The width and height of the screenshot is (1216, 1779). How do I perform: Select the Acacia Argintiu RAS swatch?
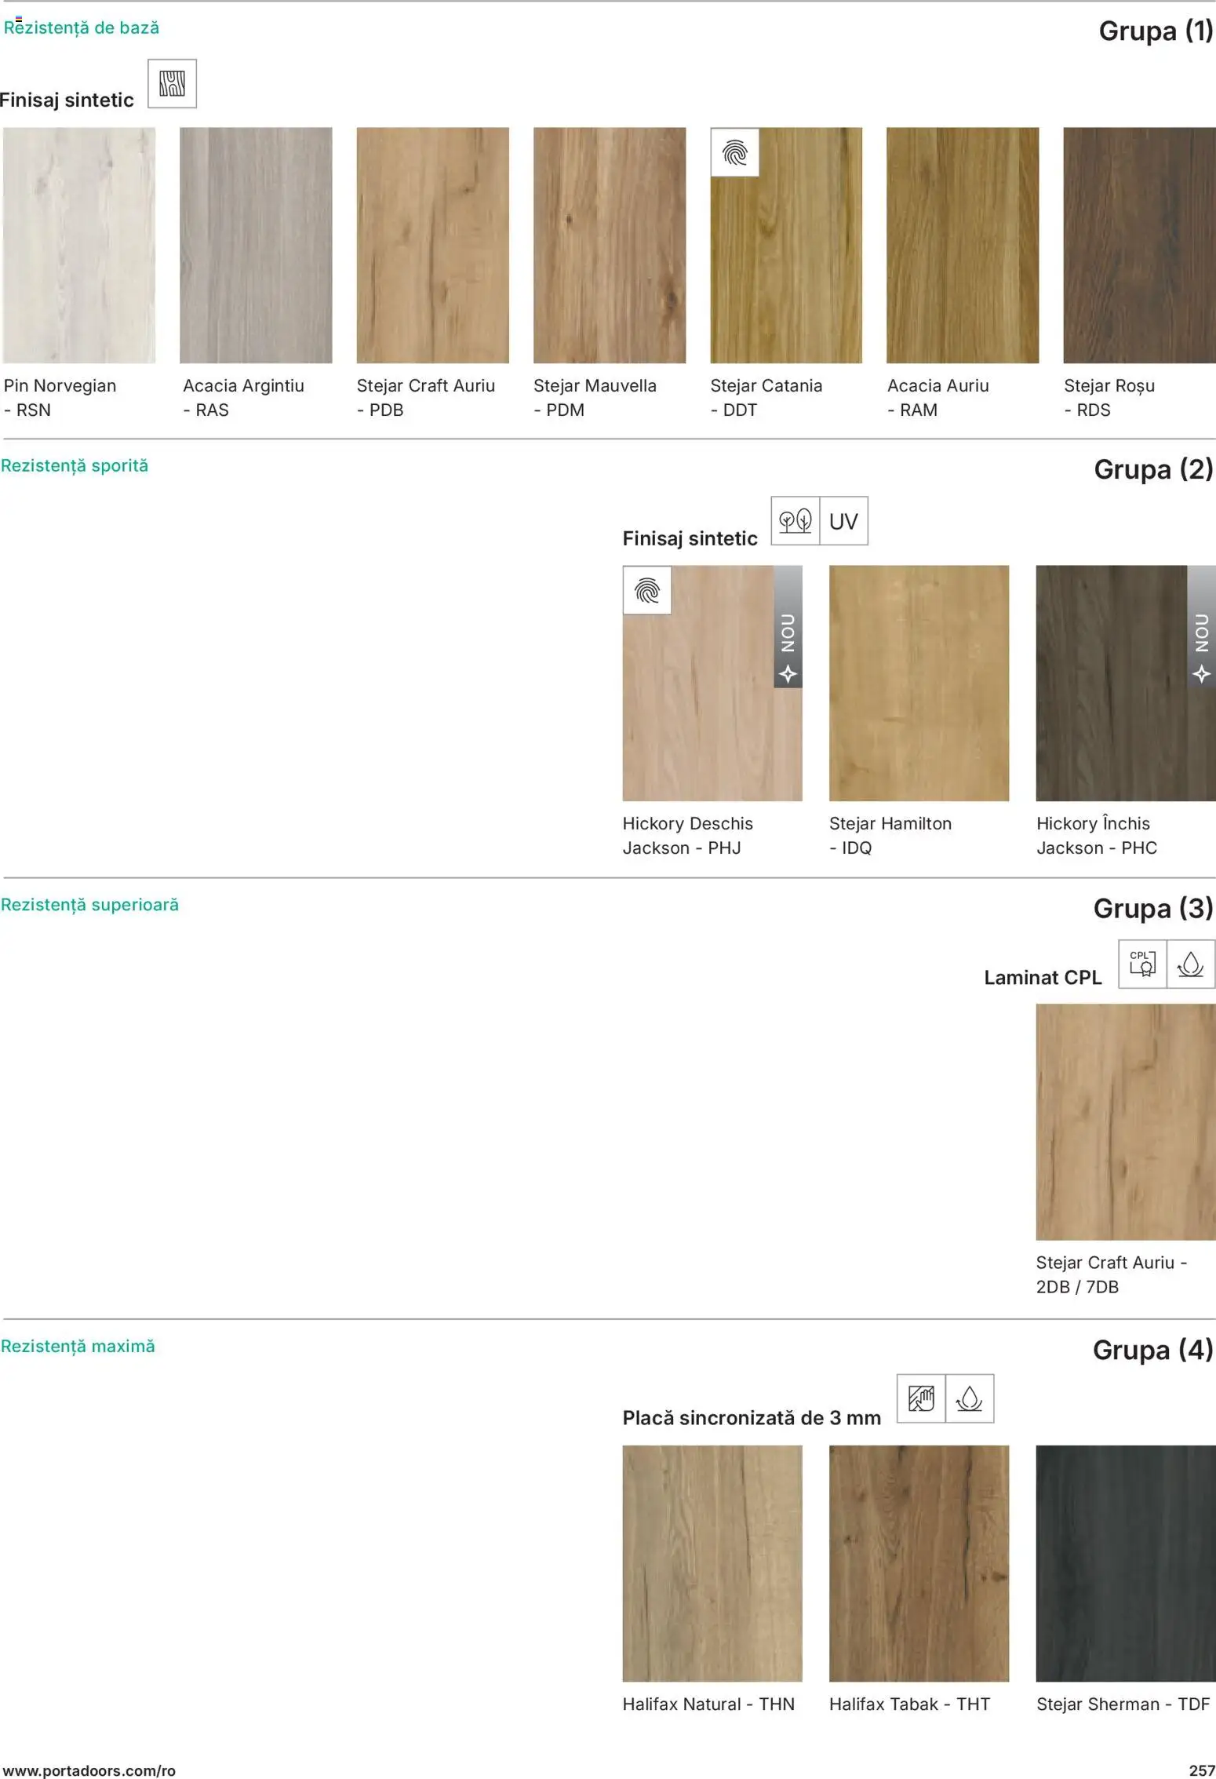pyautogui.click(x=256, y=245)
